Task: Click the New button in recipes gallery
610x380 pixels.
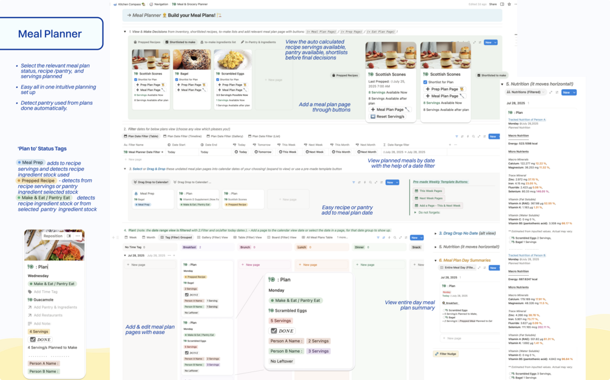Action: (x=488, y=42)
